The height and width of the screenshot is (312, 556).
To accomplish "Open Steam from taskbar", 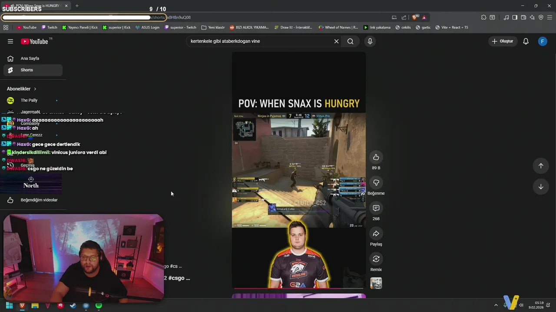I will point(73,305).
